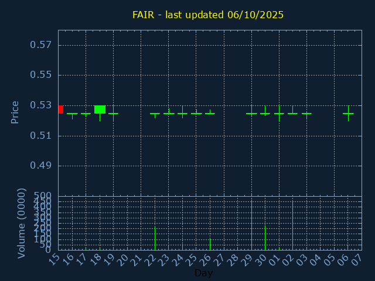Click the Day axis label
Viewport: 375px width, 281px height.
[x=203, y=273]
